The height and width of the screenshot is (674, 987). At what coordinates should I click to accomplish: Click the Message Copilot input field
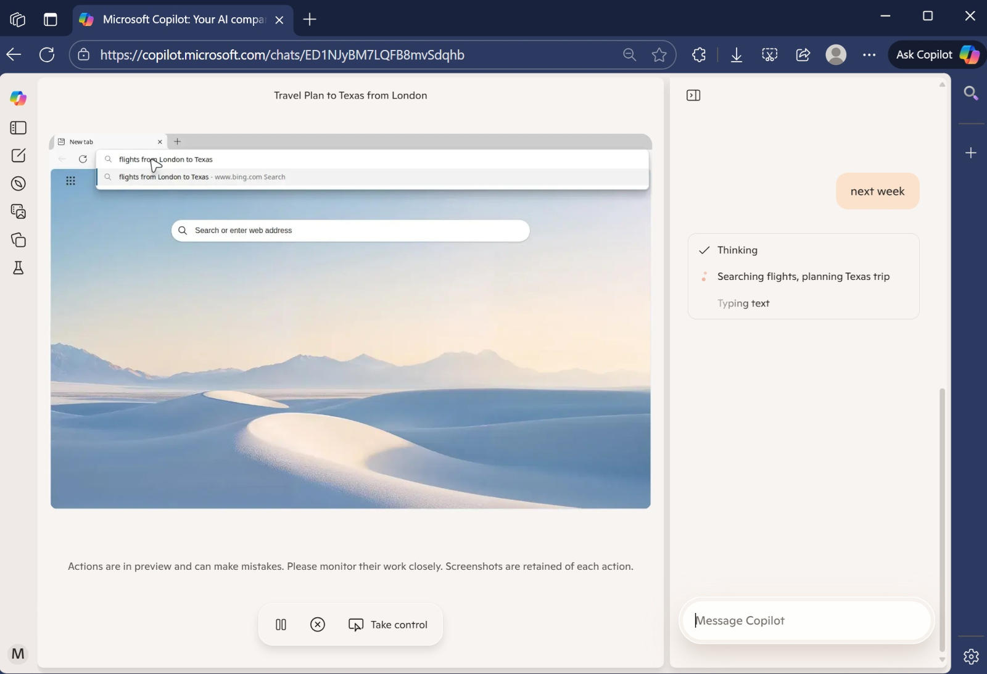[x=806, y=621]
